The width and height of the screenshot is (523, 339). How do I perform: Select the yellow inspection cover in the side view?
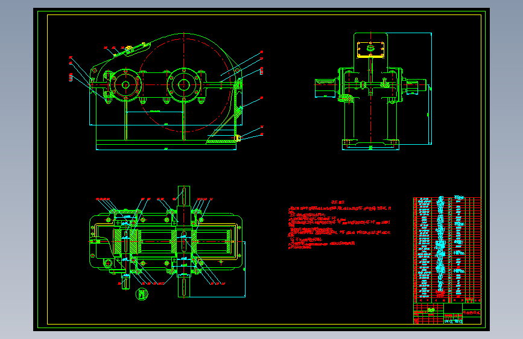(x=370, y=49)
